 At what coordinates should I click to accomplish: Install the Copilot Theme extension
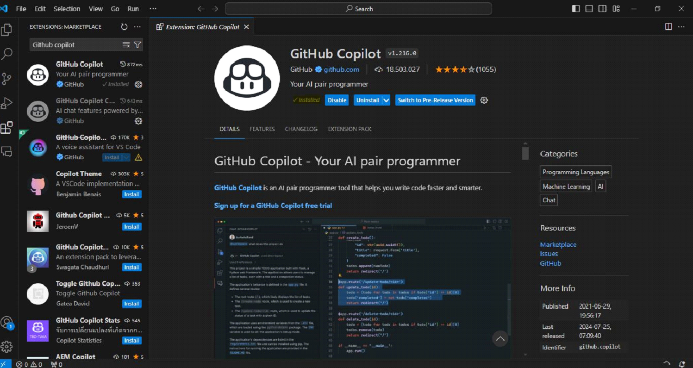coord(131,194)
